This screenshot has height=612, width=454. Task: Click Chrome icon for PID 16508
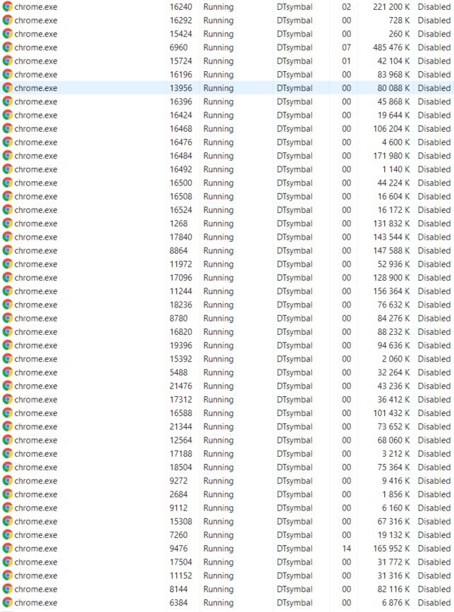point(8,196)
